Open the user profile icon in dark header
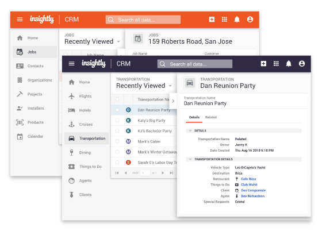This screenshot has height=235, width=322. point(302,64)
